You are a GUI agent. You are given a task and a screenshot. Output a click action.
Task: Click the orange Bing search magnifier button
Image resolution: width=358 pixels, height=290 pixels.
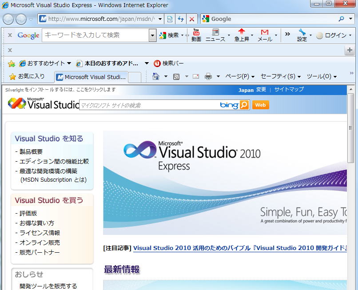[x=244, y=105]
